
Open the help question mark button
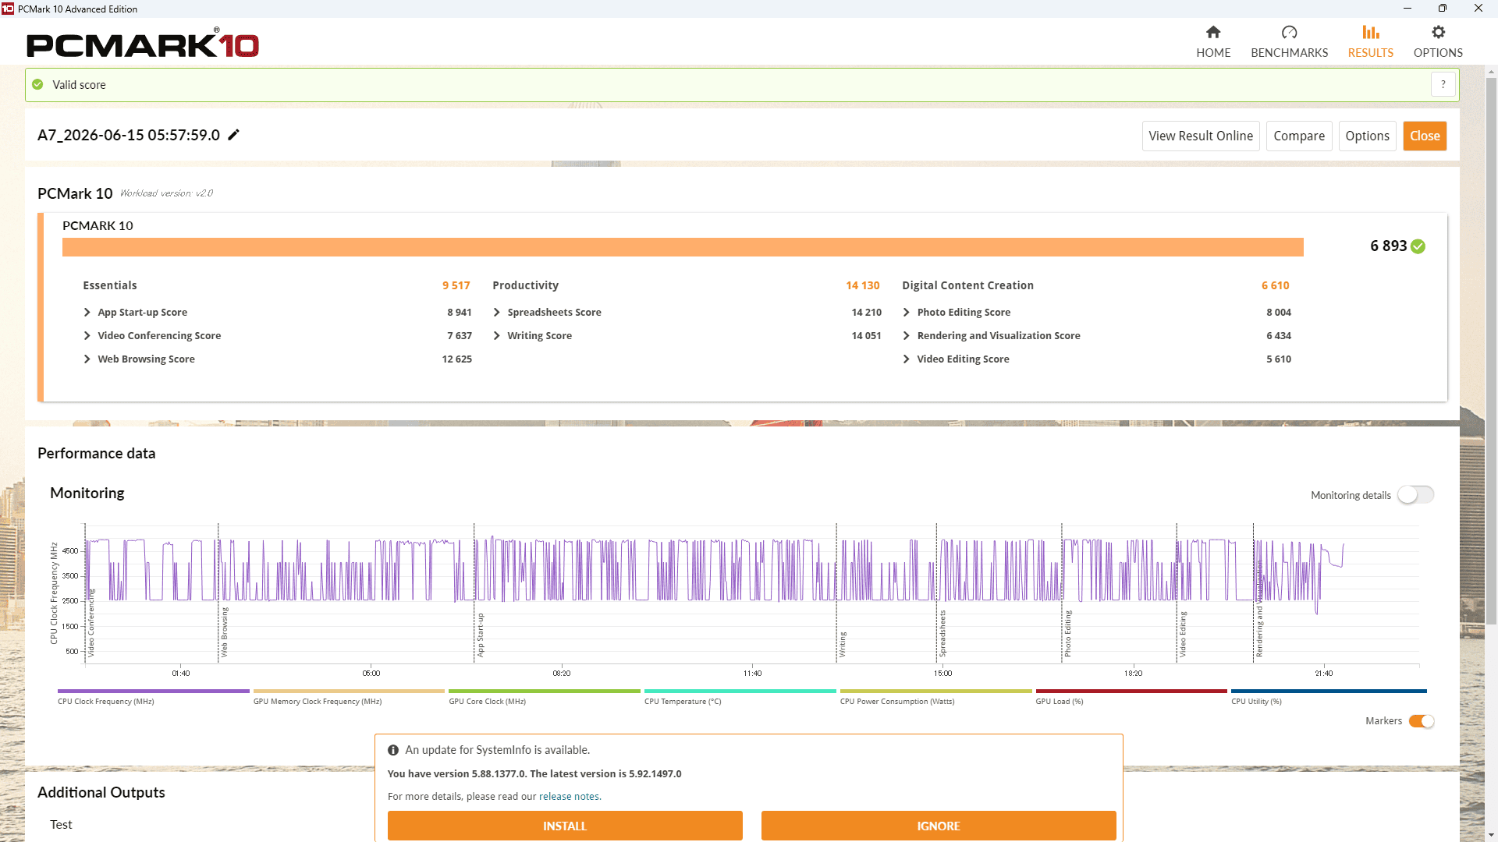coord(1443,84)
